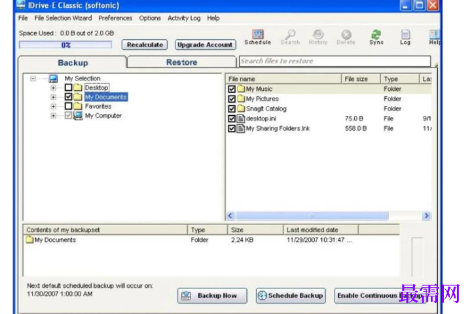Open the Preferences menu
The width and height of the screenshot is (472, 314).
click(115, 18)
